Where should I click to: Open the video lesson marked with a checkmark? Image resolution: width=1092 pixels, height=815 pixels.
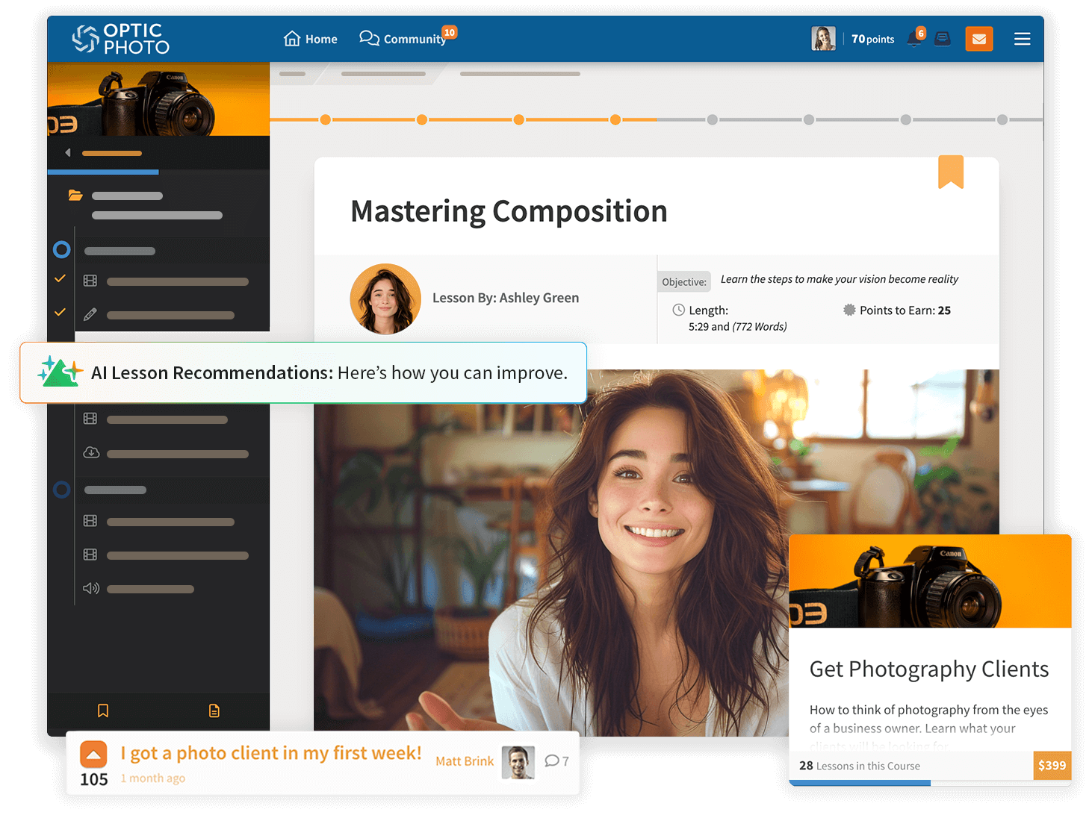click(x=90, y=281)
